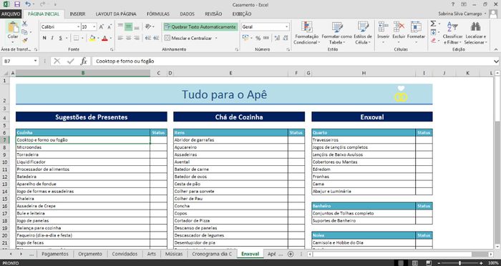Open the Convidados sheet tab

click(x=125, y=254)
